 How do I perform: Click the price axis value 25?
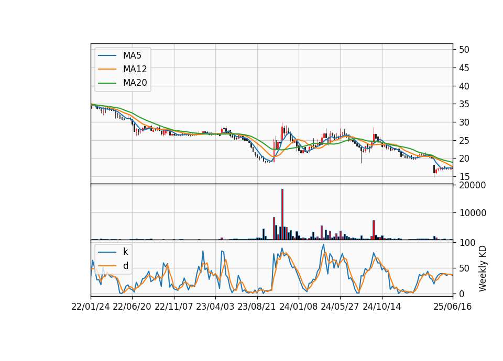click(x=464, y=141)
